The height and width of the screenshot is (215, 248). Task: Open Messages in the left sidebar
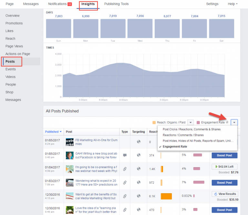point(13,100)
